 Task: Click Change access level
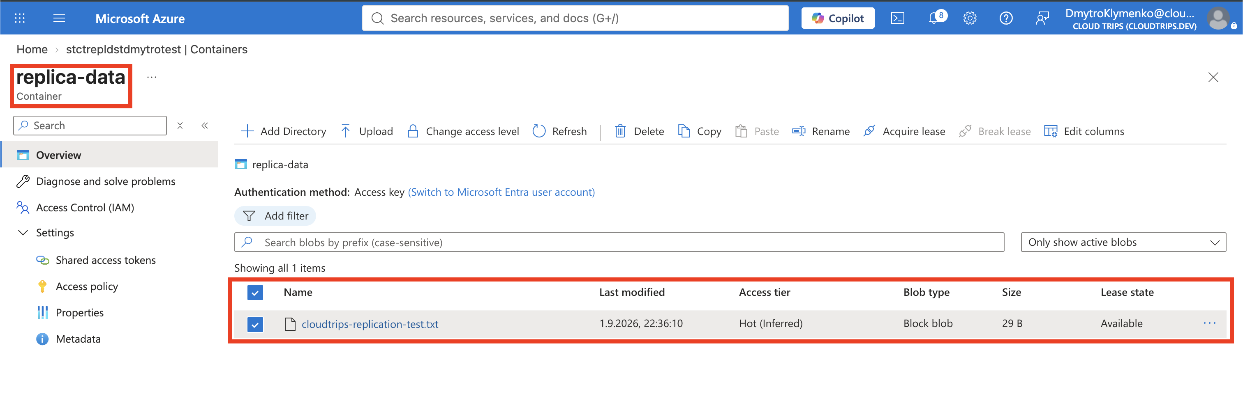point(463,131)
